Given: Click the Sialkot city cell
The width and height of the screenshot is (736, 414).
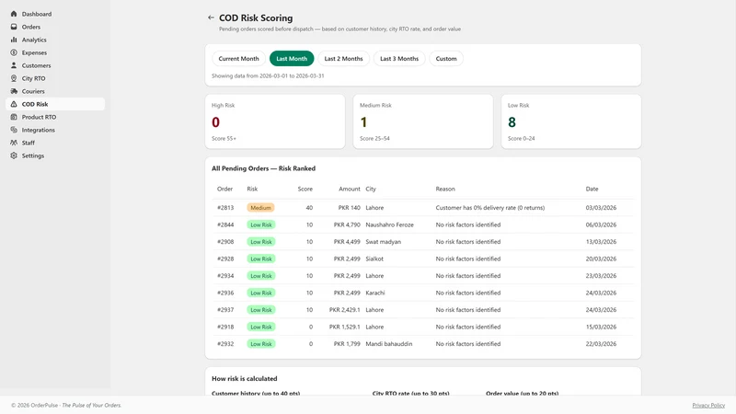Looking at the screenshot, I should [x=374, y=259].
